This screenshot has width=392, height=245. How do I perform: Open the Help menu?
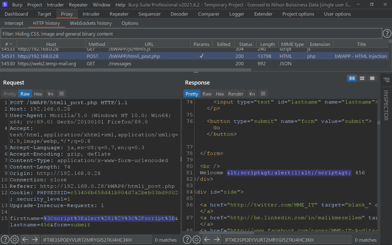pyautogui.click(x=120, y=5)
